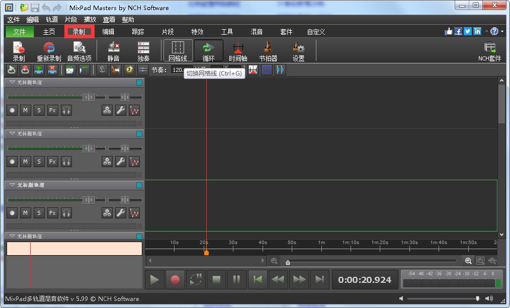Toggle mute M on first track

(25, 110)
